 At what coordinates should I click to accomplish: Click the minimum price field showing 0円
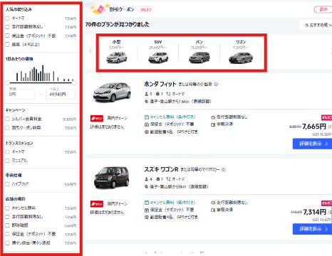tap(20, 94)
